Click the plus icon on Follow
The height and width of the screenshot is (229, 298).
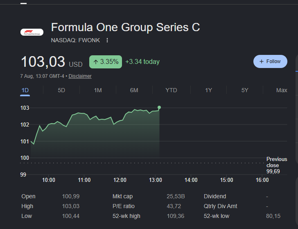click(x=262, y=61)
